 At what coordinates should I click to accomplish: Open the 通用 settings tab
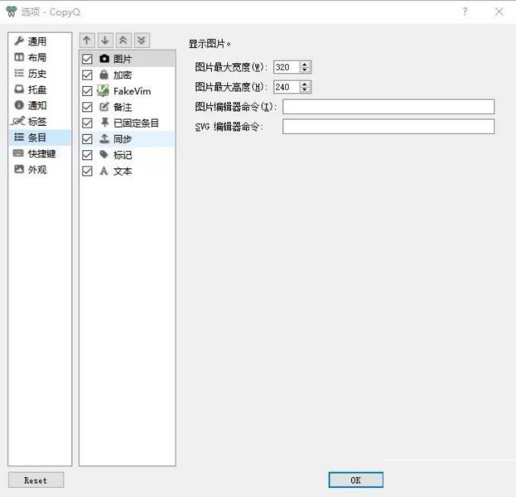tap(40, 41)
